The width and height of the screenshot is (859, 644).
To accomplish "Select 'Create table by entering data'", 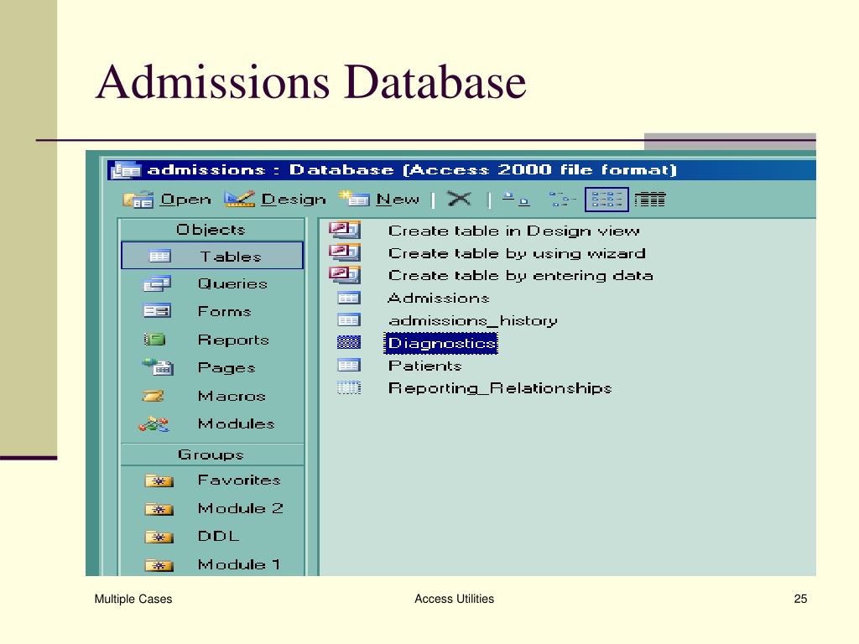I will [x=520, y=275].
